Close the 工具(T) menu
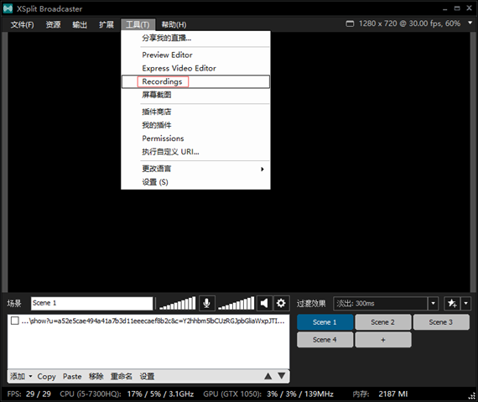 click(x=138, y=24)
